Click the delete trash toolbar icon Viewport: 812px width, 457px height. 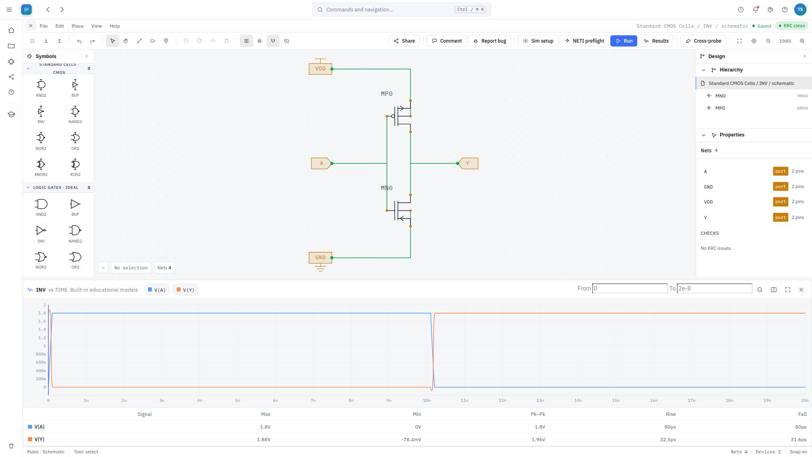click(227, 41)
